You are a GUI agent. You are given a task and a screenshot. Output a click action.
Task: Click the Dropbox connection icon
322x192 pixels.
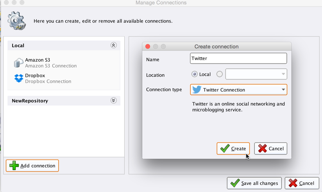pyautogui.click(x=18, y=78)
